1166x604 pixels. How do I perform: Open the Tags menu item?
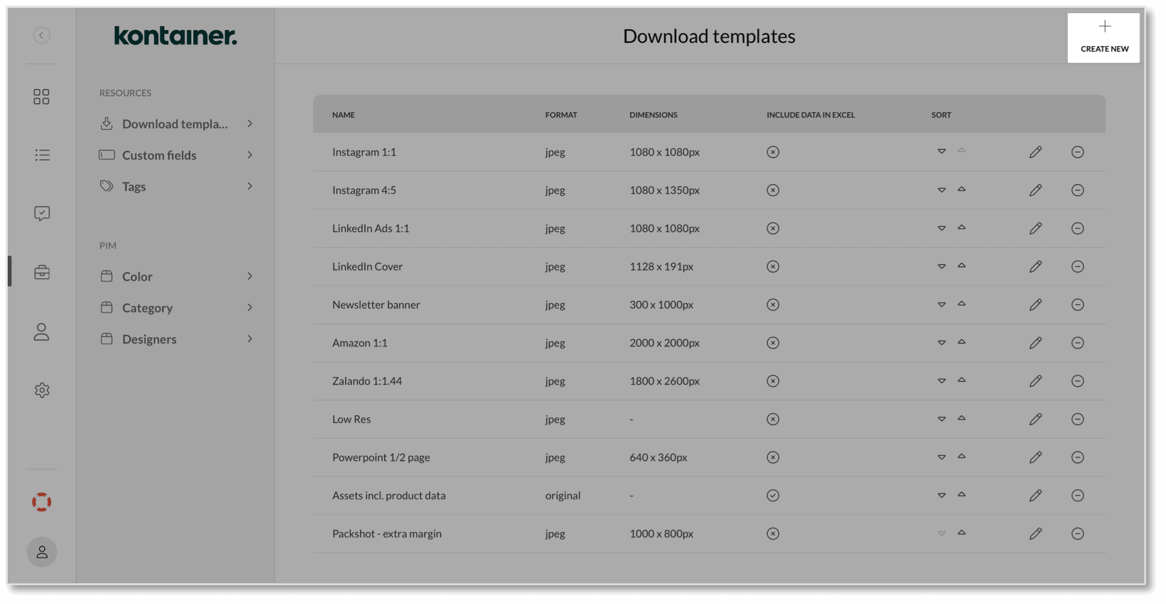point(134,186)
